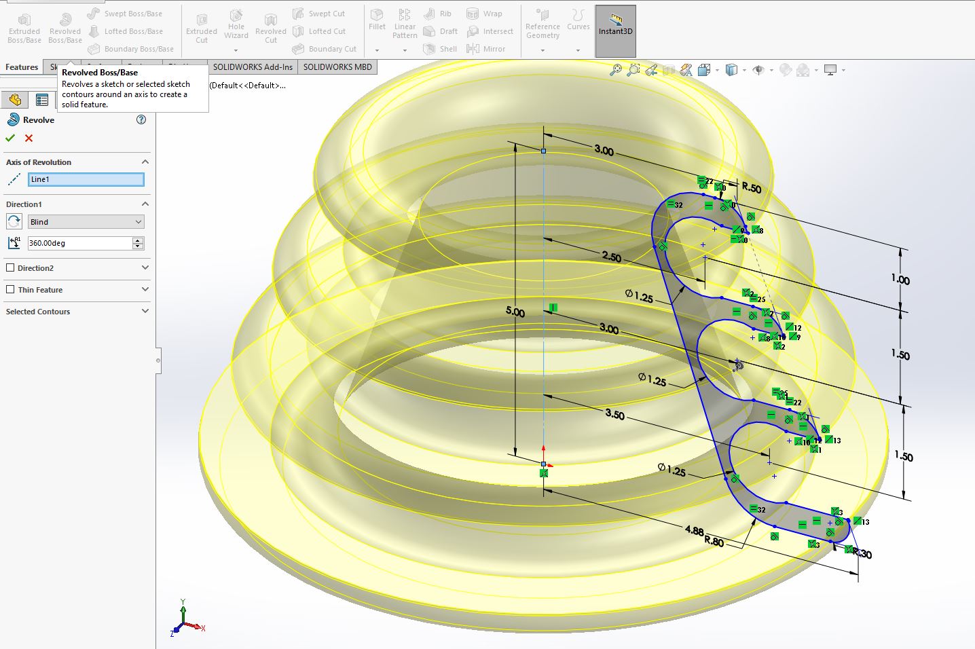
Task: Open the Blind revolve type dropdown
Action: click(86, 222)
